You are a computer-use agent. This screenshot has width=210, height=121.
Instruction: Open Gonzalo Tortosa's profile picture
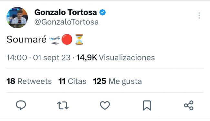(x=17, y=18)
